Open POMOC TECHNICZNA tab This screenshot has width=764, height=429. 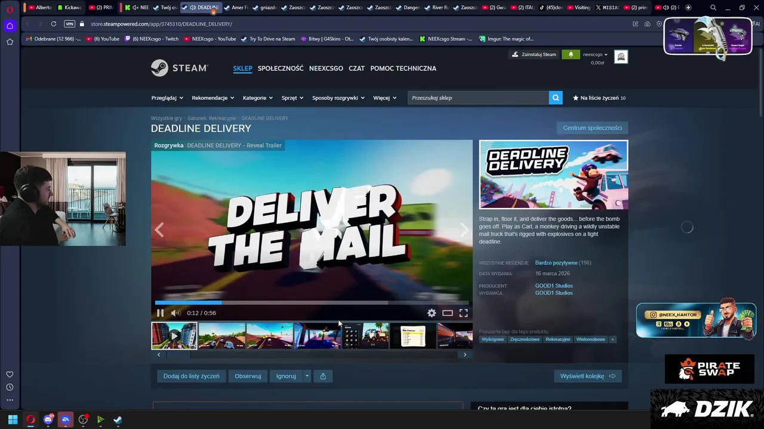click(403, 68)
